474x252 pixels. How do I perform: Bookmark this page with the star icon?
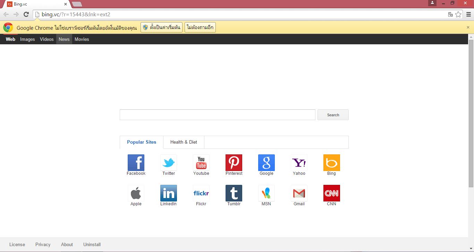pyautogui.click(x=458, y=15)
